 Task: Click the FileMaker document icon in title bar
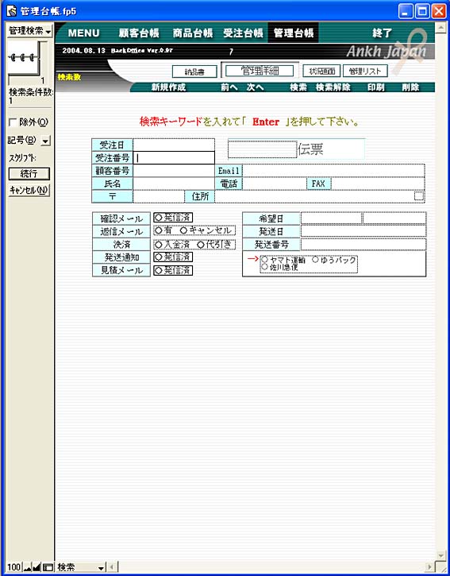coord(12,11)
